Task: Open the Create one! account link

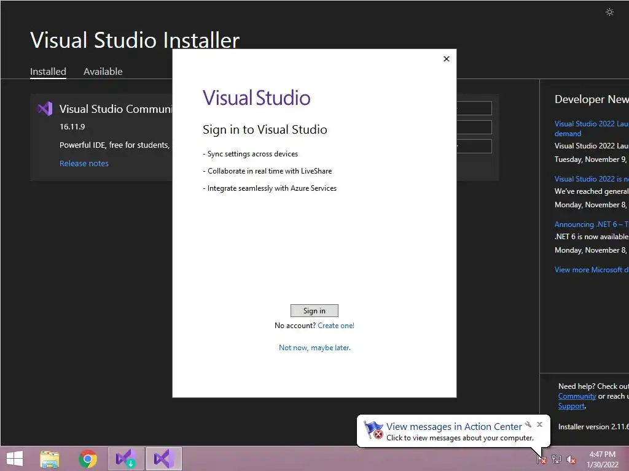Action: [336, 326]
